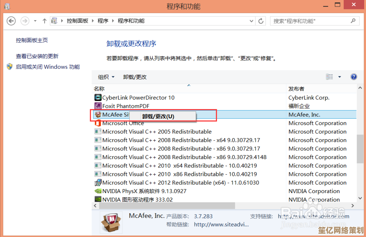Click horizontal scrollbar right arrow
366x237 pixels.
[x=353, y=205]
